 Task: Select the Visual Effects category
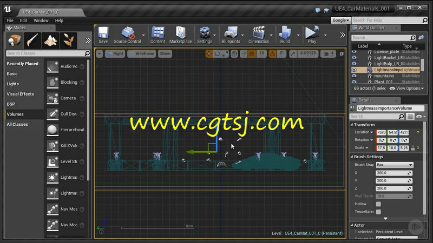click(21, 94)
